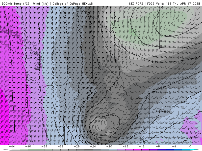Click the -44 colorbar tick label
The width and height of the screenshot is (202, 151).
click(x=12, y=146)
